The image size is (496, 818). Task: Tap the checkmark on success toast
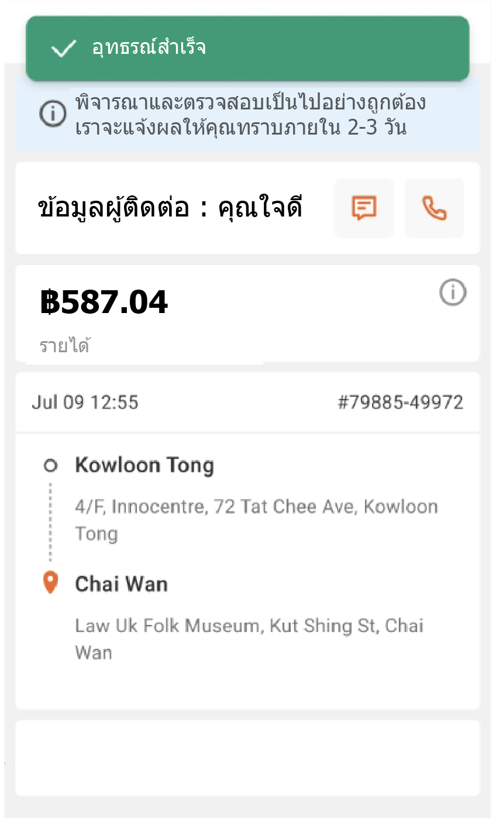(63, 49)
